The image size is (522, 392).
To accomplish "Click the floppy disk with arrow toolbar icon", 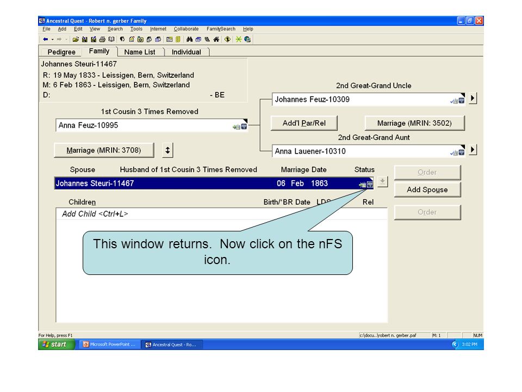I will 94,39.
